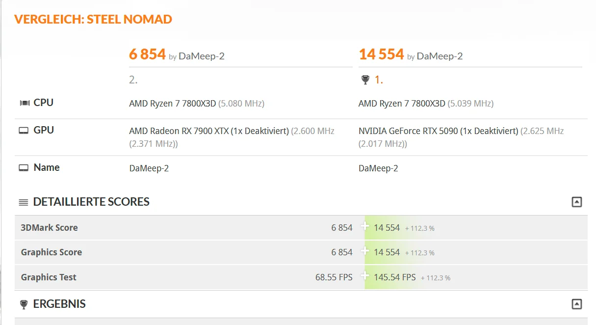Screen dimensions: 596x325
Task: Click the CPU chip icon
Action: tap(24, 103)
